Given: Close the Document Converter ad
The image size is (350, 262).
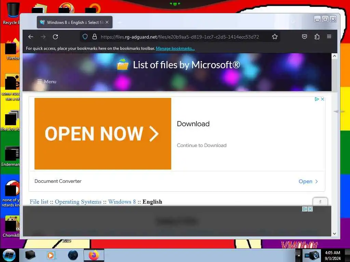Looking at the screenshot, I should click(x=323, y=99).
